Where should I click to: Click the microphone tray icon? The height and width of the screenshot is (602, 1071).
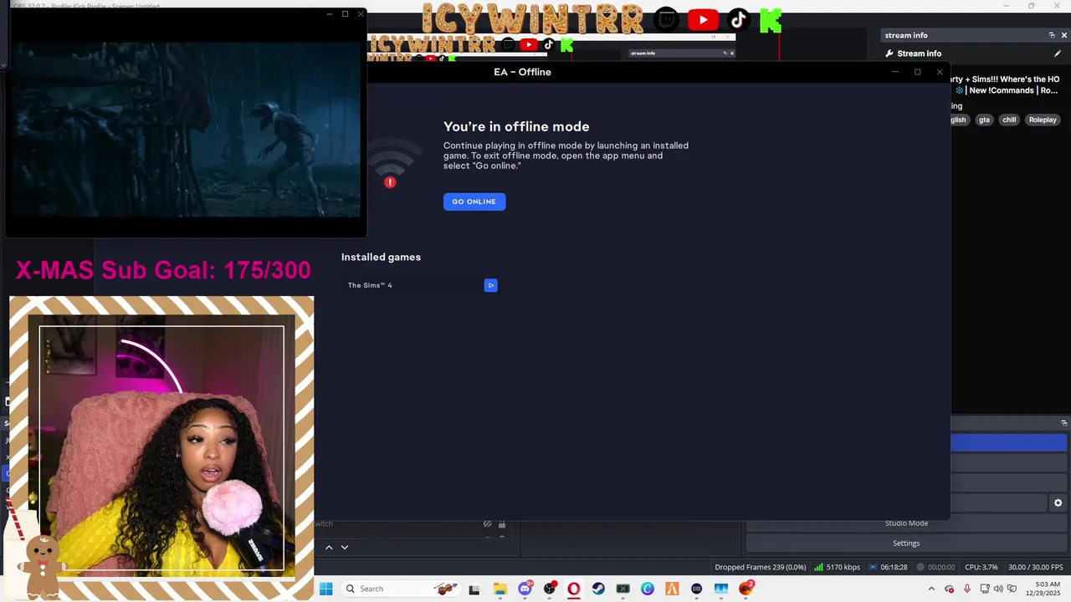(x=967, y=589)
